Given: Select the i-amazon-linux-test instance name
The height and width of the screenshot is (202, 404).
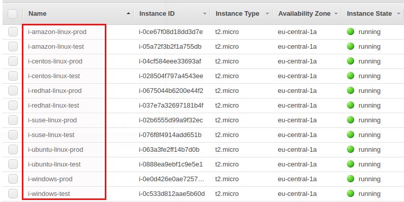Looking at the screenshot, I should pyautogui.click(x=56, y=47).
